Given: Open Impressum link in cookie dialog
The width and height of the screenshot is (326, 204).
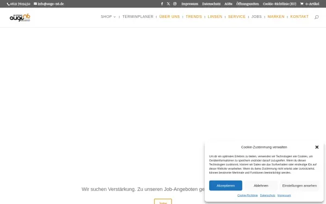Looking at the screenshot, I should click(x=284, y=195).
